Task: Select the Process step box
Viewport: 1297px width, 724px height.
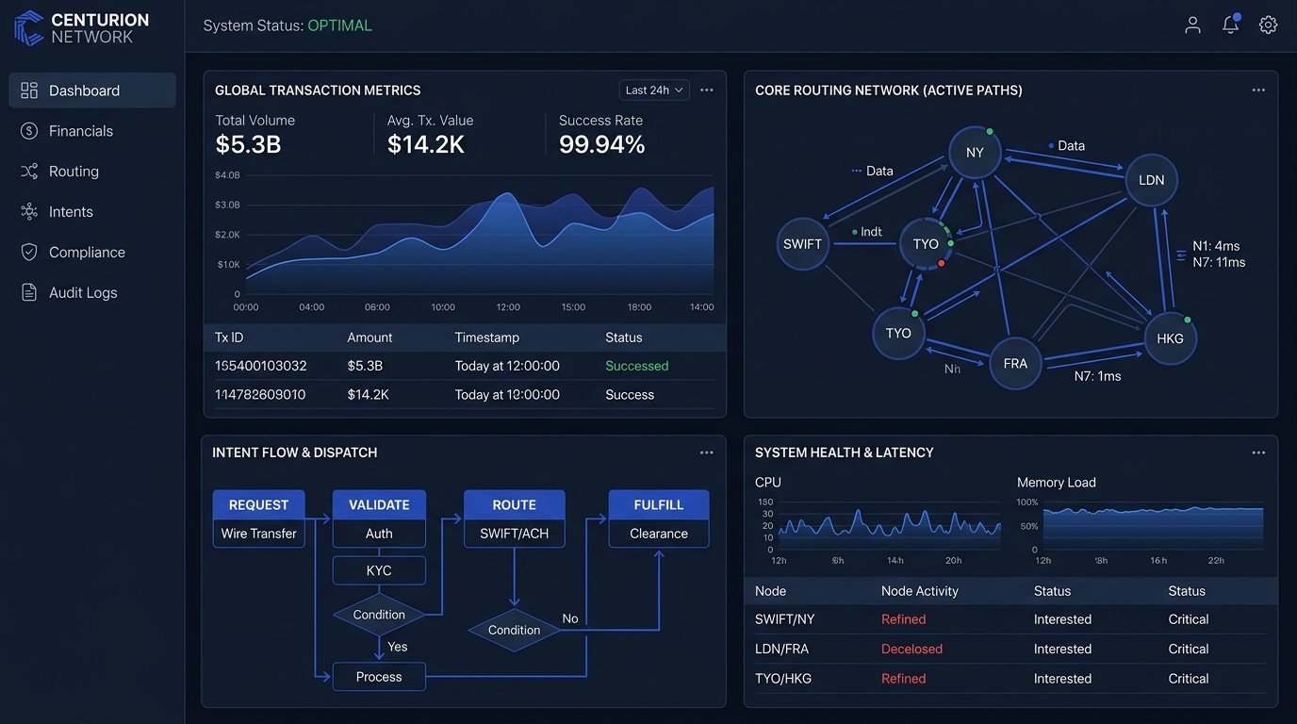Action: [379, 677]
